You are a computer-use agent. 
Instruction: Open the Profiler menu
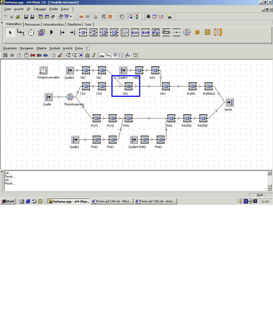54,9
